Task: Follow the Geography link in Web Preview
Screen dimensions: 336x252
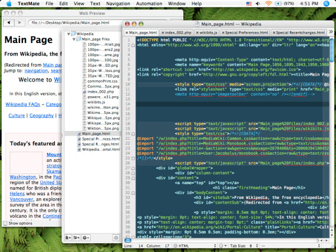Action: pyautogui.click(x=42, y=116)
